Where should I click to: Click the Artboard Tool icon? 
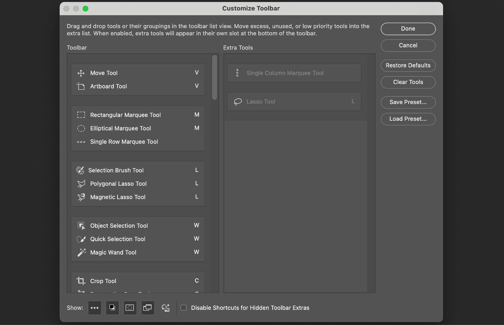pos(80,86)
